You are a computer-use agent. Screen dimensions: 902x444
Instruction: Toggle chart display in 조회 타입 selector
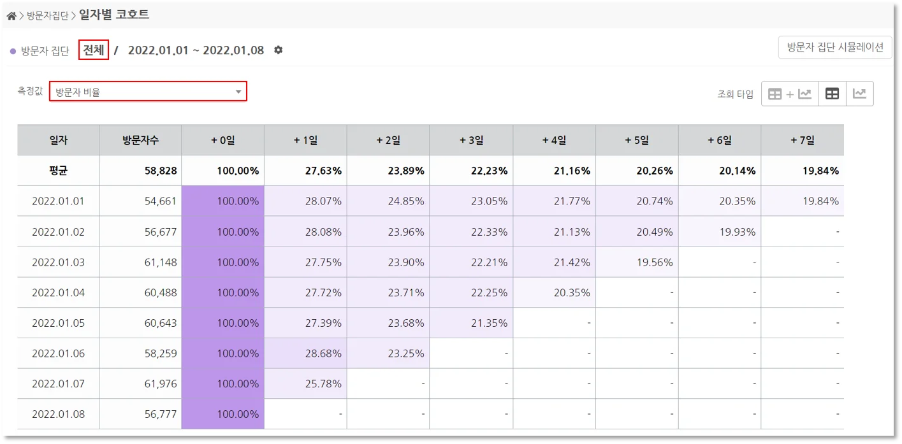(860, 93)
